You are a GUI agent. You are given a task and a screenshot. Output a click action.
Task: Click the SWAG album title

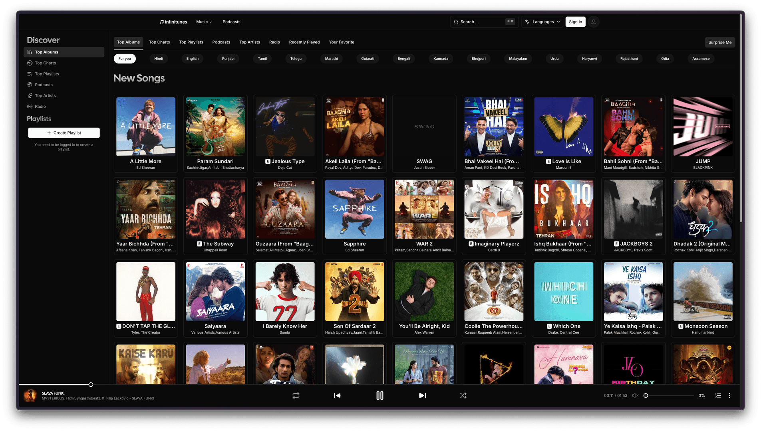tap(424, 162)
